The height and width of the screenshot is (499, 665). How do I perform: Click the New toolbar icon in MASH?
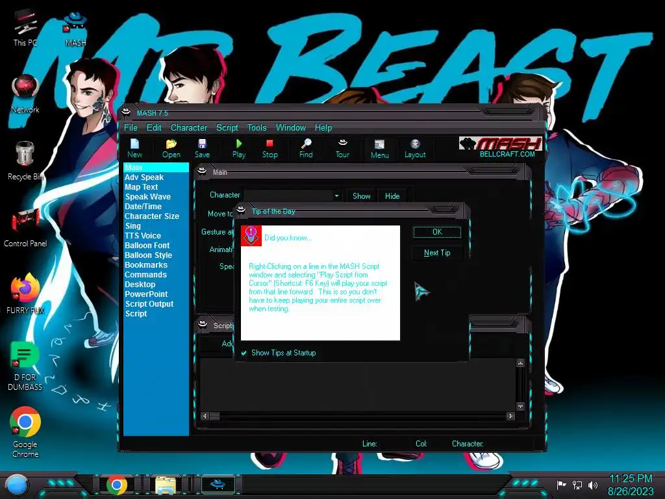pyautogui.click(x=134, y=149)
